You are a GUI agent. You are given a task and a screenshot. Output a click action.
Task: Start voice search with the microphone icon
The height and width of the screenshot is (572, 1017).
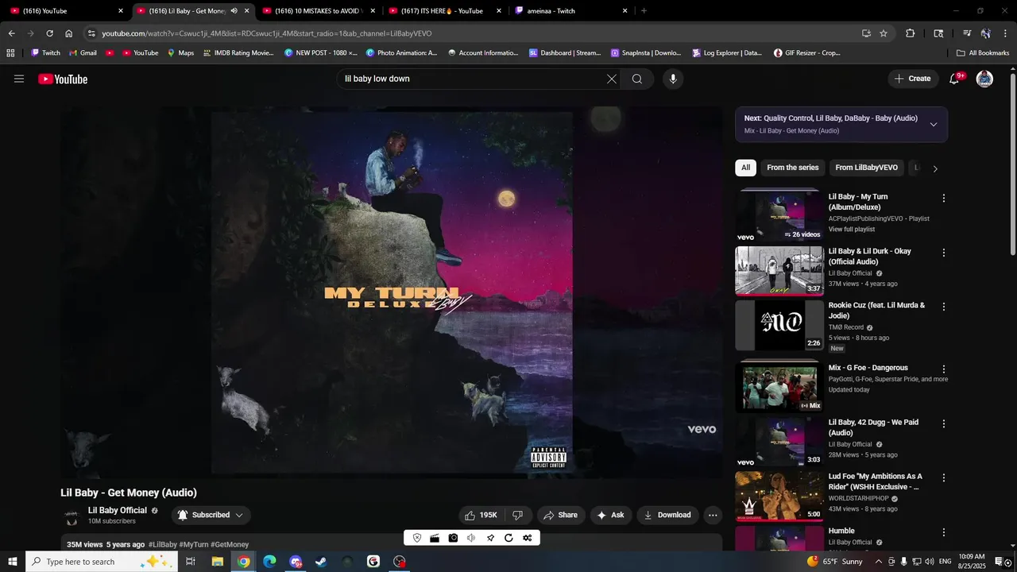tap(673, 79)
